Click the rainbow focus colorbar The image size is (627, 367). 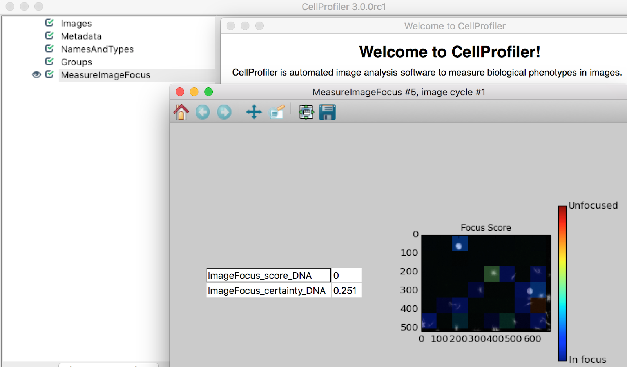(x=562, y=283)
